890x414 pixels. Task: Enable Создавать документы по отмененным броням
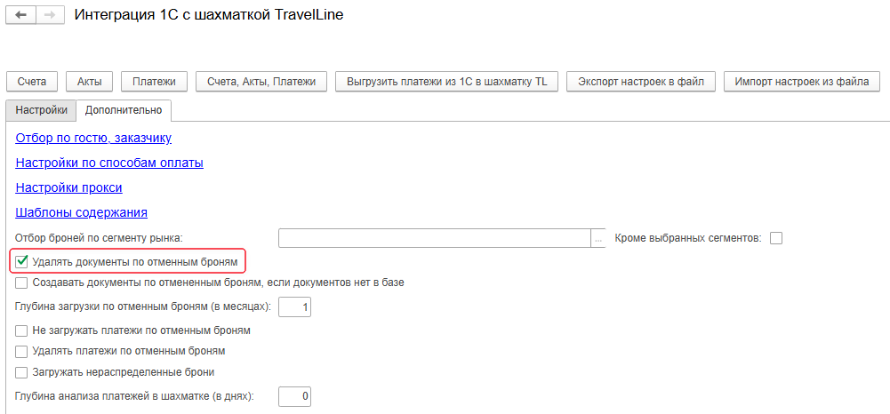(x=21, y=283)
